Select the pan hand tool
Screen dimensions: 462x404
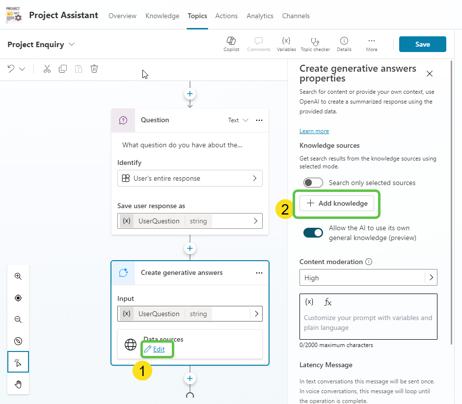coord(18,384)
